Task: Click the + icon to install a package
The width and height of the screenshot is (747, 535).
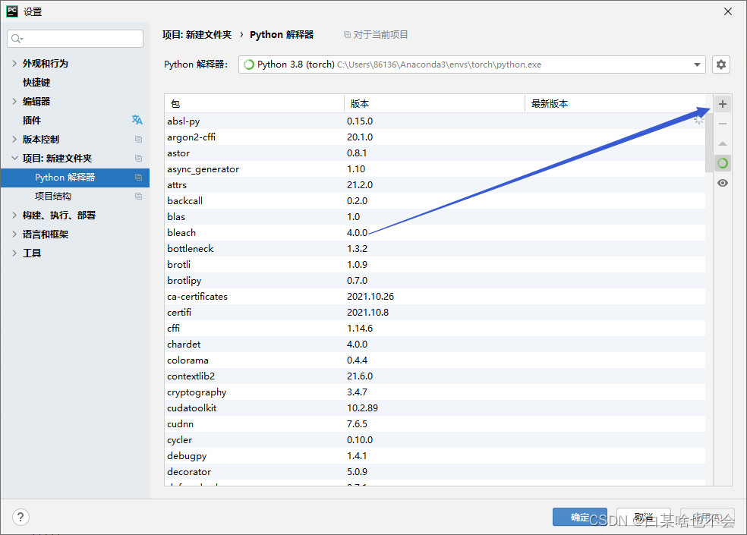Action: click(722, 103)
